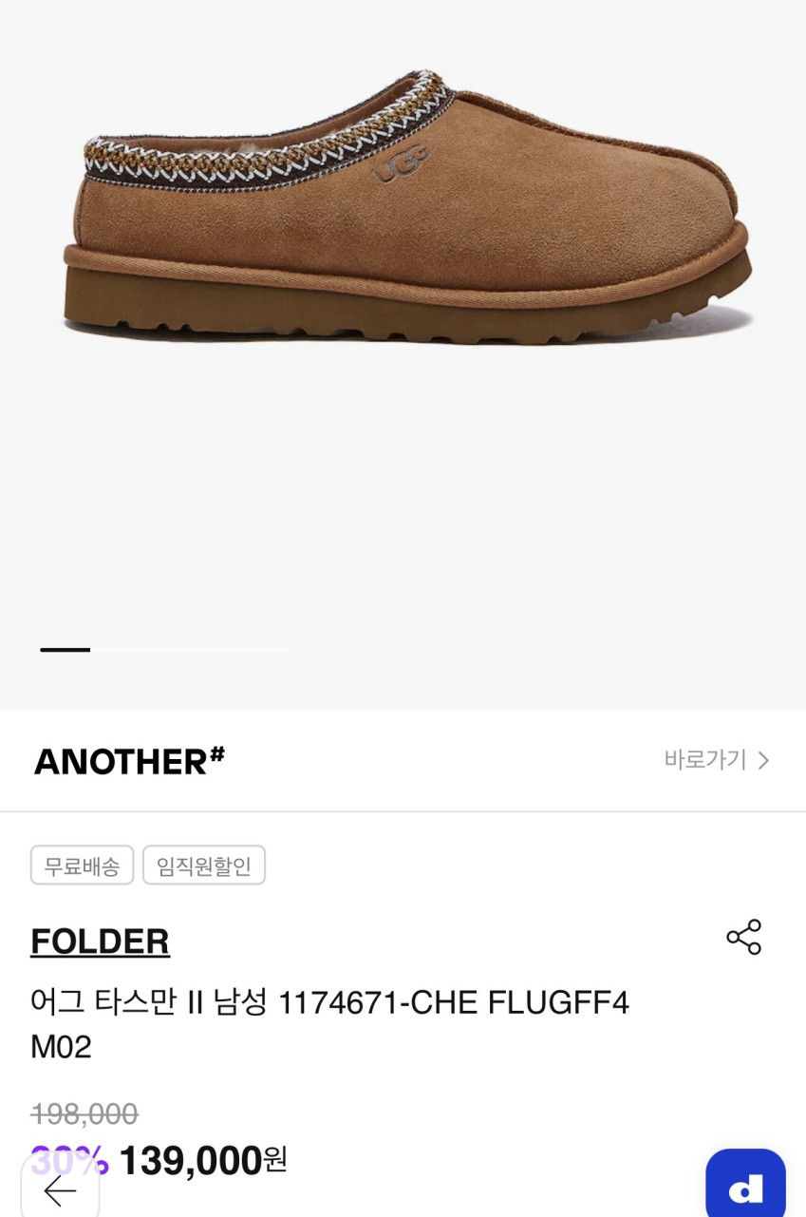
Task: Go back using the left arrow icon
Action: tap(60, 1189)
